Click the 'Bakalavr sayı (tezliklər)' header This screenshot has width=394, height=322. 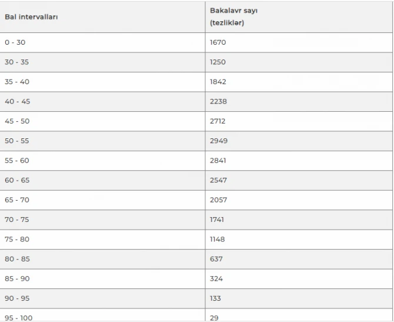299,17
